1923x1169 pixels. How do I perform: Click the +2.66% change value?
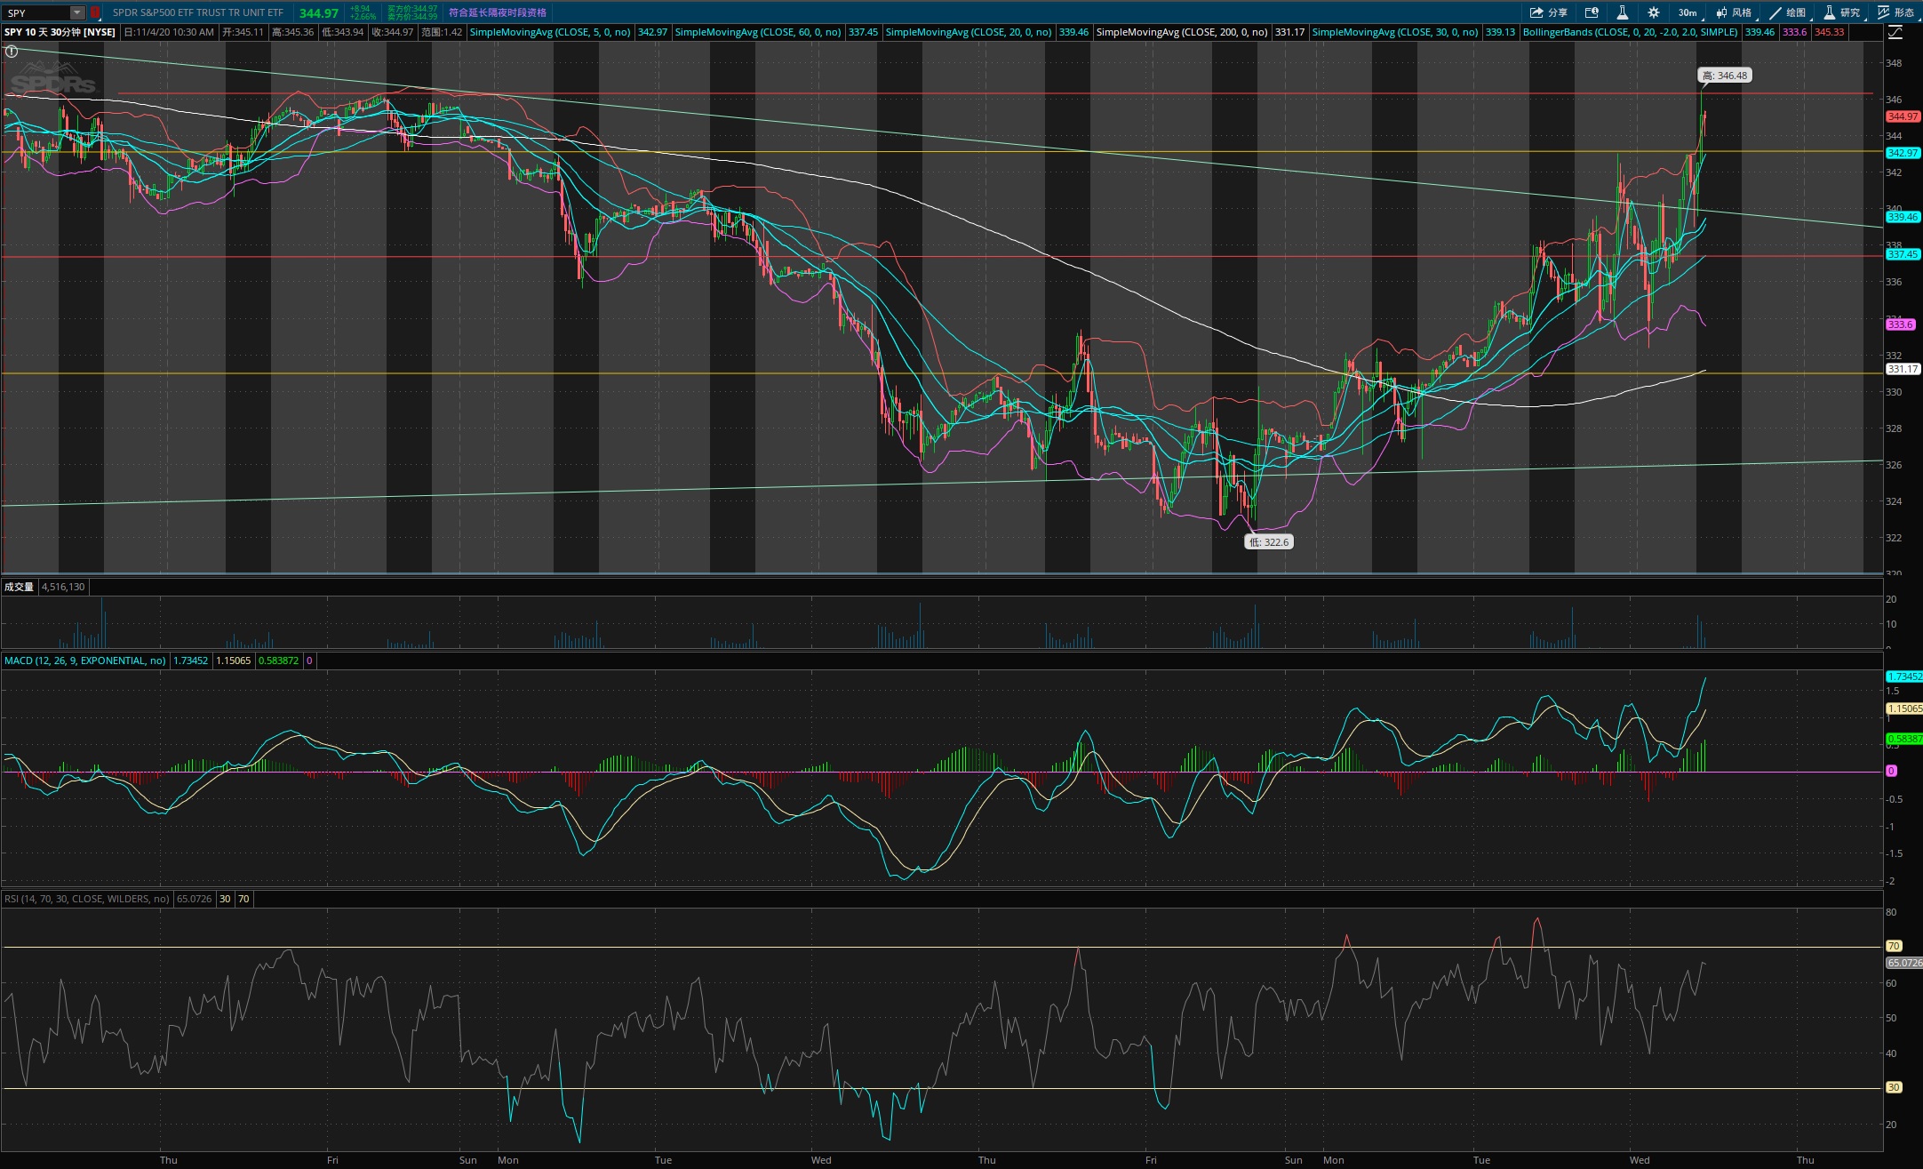[x=363, y=17]
